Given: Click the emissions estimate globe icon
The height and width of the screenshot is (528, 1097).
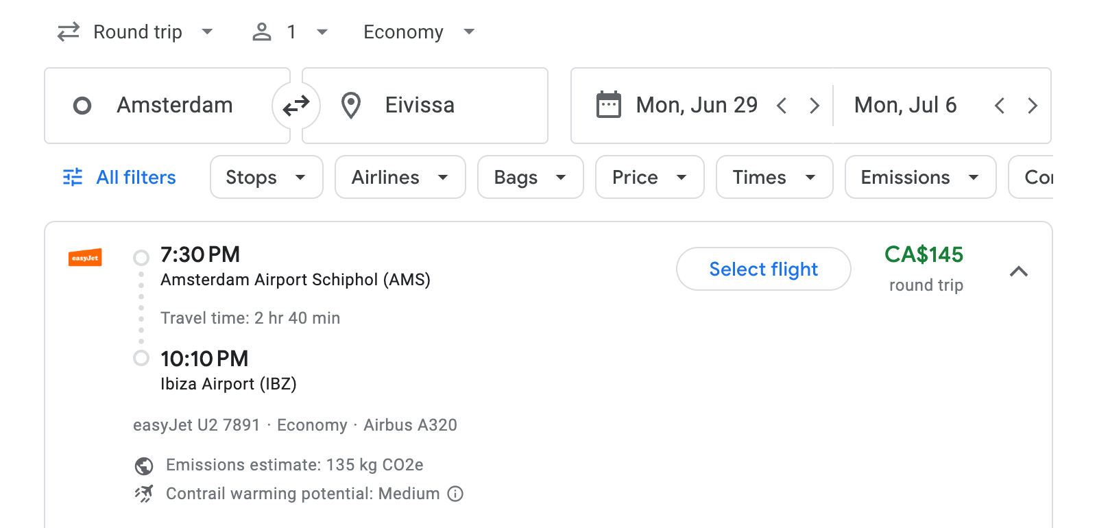Looking at the screenshot, I should [143, 465].
